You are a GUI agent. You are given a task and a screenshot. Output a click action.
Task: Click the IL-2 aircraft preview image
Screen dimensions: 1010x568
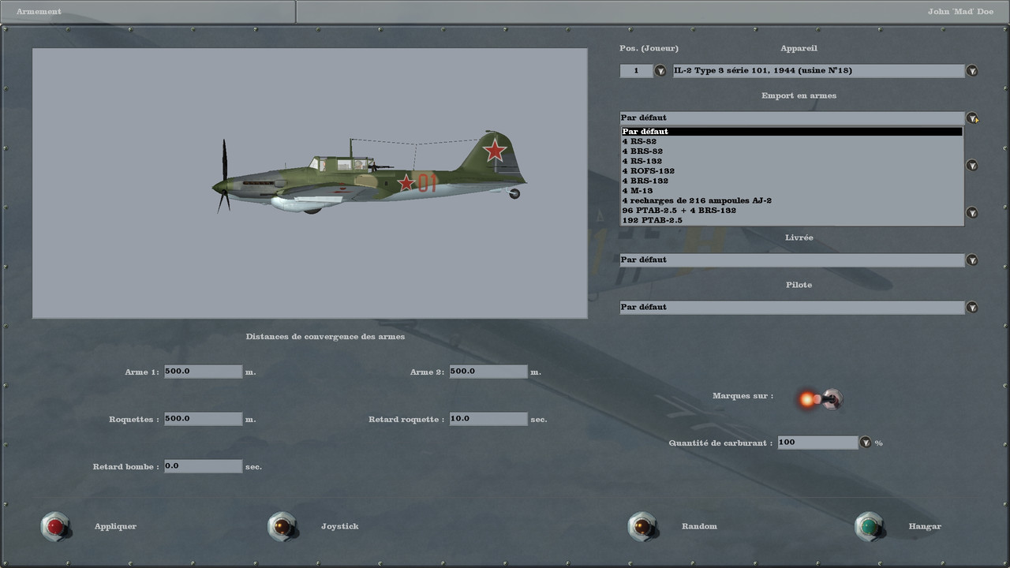310,183
